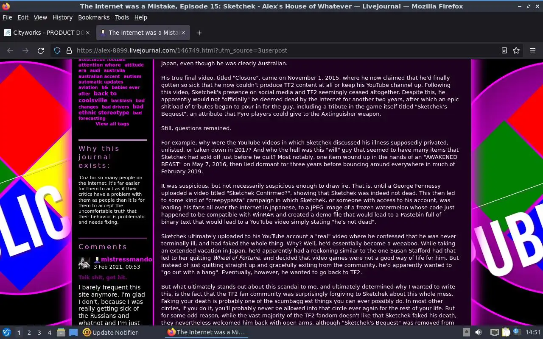Open the History menu
The width and height of the screenshot is (543, 339).
(62, 17)
